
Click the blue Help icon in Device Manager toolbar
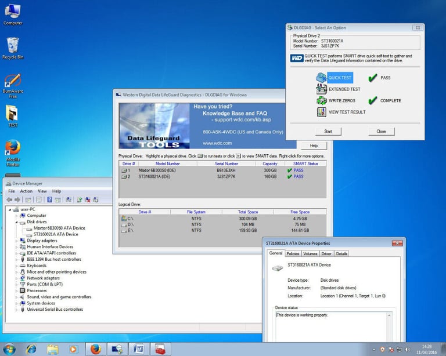pyautogui.click(x=49, y=199)
